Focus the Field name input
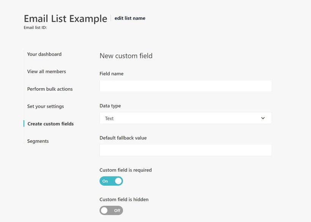Viewport: 311px width, 222px height. point(186,86)
